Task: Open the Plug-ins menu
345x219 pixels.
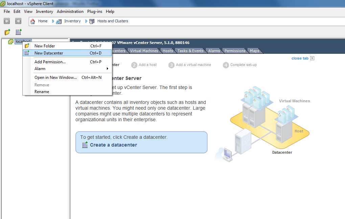Action: point(95,12)
